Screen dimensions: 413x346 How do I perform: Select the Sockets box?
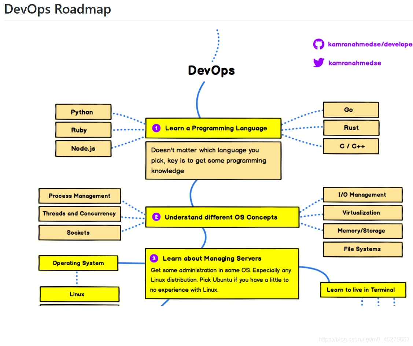[x=80, y=232]
